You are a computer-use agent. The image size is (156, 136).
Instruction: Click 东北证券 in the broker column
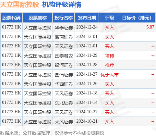[64, 103]
